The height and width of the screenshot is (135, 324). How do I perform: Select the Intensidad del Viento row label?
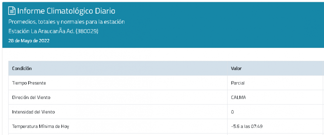tap(33, 112)
